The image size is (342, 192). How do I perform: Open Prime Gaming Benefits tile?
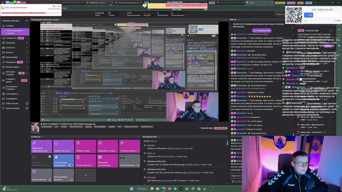tap(63, 175)
